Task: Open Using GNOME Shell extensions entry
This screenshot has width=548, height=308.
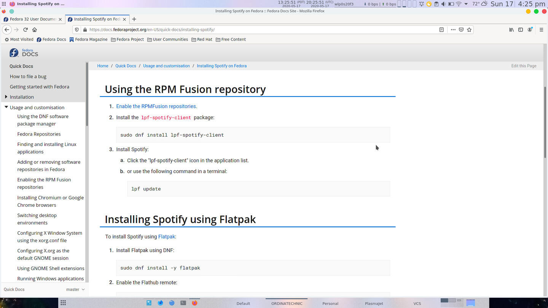Action: pyautogui.click(x=51, y=268)
